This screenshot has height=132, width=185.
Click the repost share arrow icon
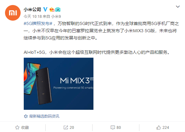(x=66, y=127)
